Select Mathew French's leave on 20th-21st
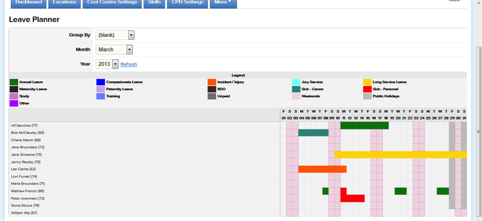Viewport: 482px width, 221px height. [x=401, y=191]
